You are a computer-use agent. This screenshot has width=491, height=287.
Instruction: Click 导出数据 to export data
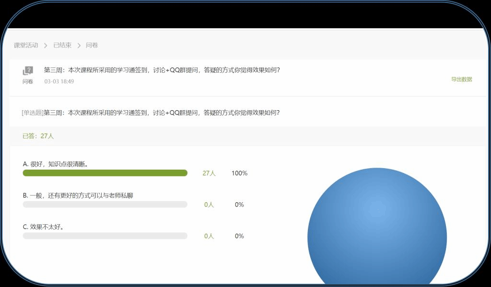point(461,80)
